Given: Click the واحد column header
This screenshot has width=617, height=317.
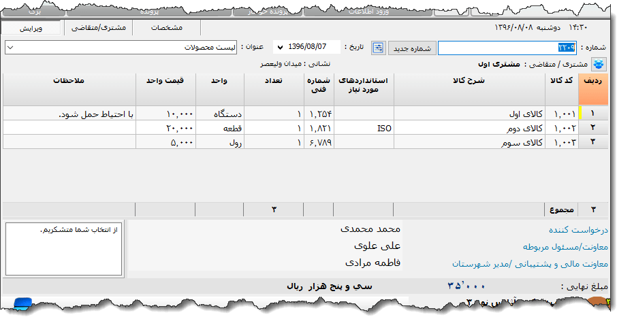Looking at the screenshot, I should tap(219, 89).
